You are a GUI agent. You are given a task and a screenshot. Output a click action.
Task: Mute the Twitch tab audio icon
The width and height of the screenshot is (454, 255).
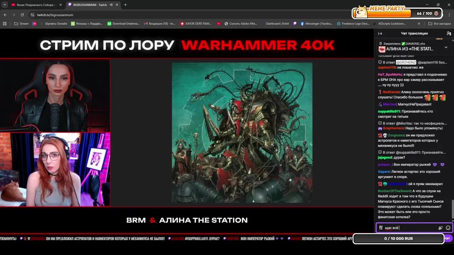point(111,5)
